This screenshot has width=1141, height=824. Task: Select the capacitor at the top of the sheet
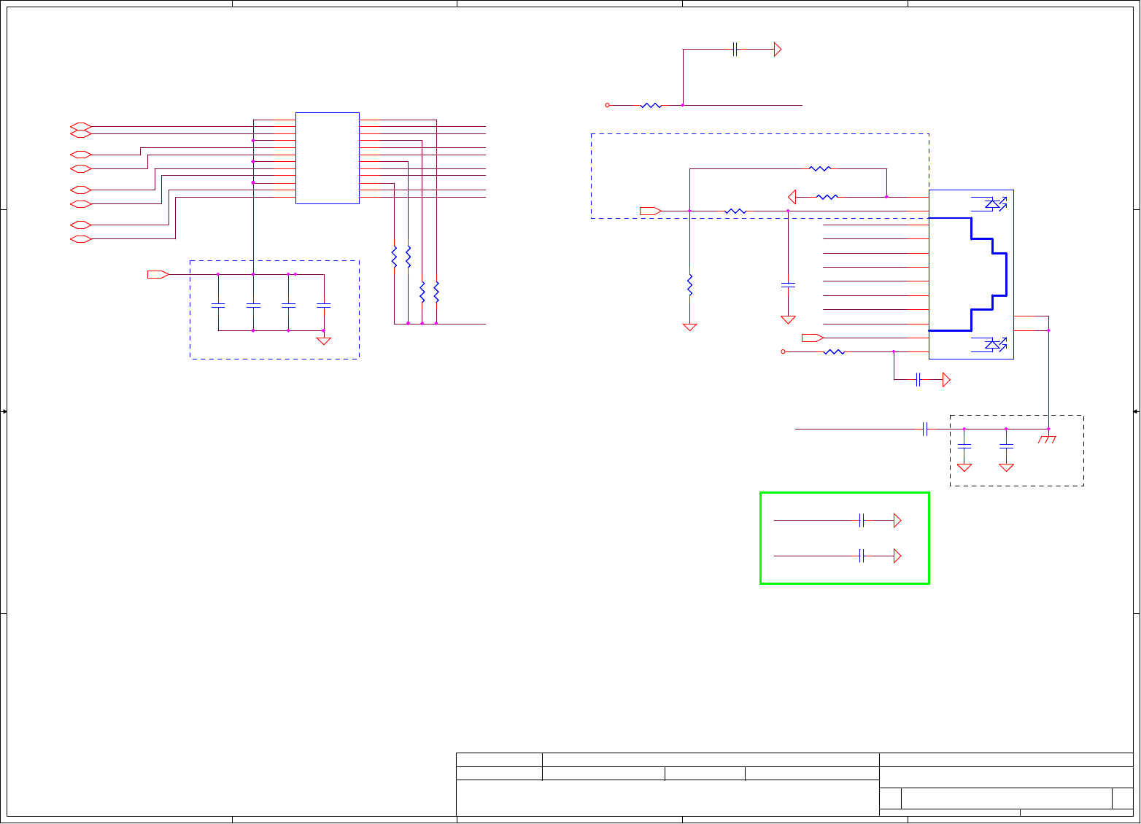tap(735, 50)
